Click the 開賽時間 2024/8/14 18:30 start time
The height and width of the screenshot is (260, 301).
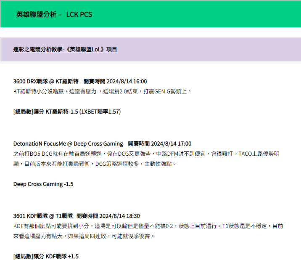pyautogui.click(x=108, y=216)
